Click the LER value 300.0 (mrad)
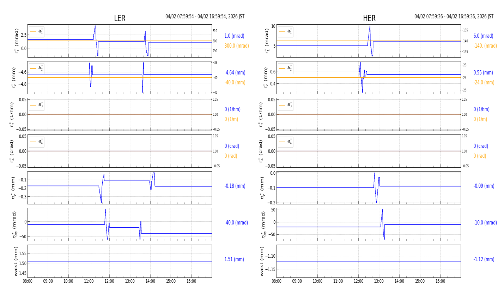The width and height of the screenshot is (498, 305). [x=237, y=46]
